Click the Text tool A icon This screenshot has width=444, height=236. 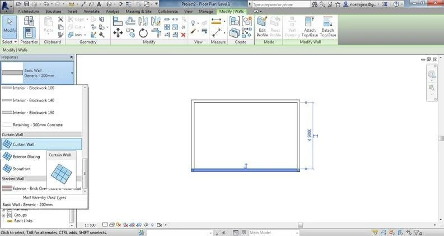pos(99,4)
